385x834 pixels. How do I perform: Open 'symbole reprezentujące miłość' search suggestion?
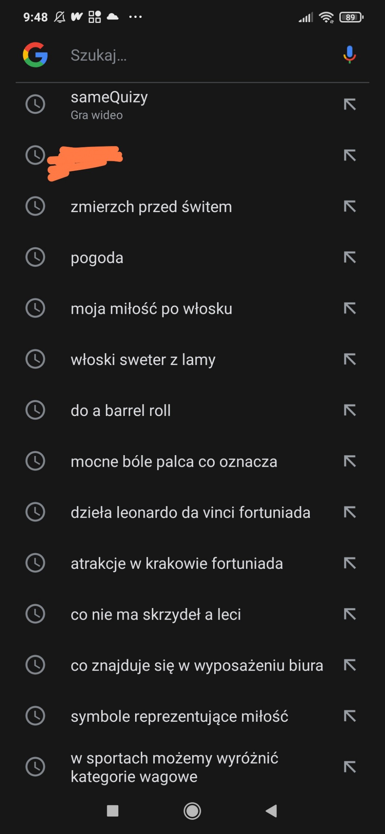pyautogui.click(x=179, y=716)
